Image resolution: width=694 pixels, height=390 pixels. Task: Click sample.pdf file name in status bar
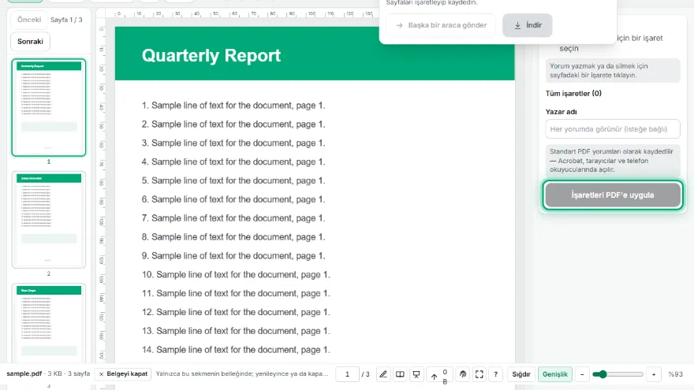[x=24, y=373]
